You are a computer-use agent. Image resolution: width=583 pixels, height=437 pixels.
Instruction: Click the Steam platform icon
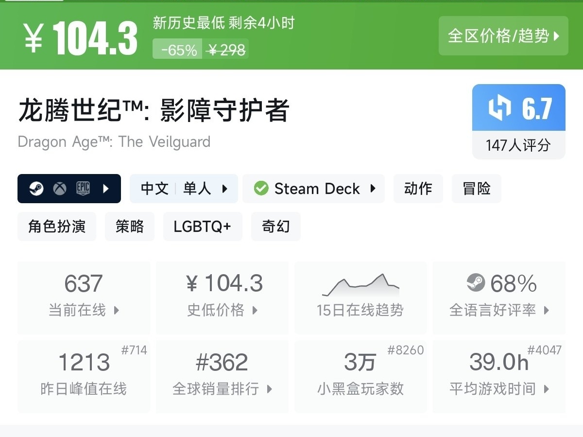point(36,189)
